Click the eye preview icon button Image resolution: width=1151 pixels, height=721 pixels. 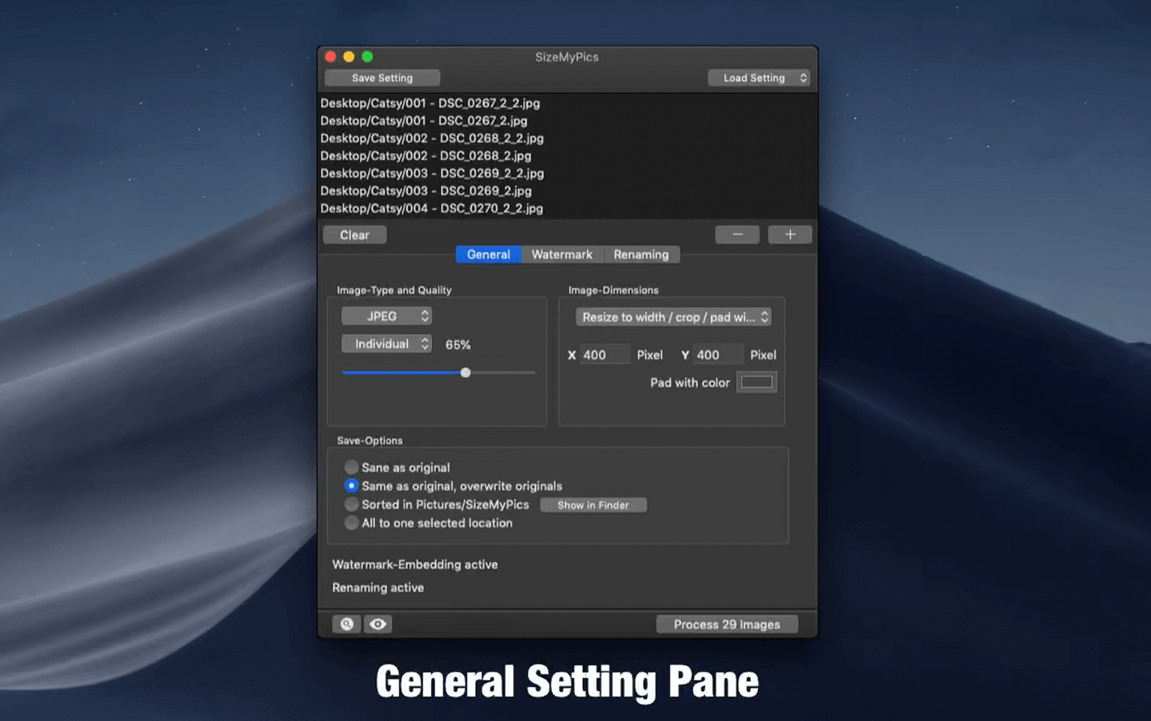(378, 624)
